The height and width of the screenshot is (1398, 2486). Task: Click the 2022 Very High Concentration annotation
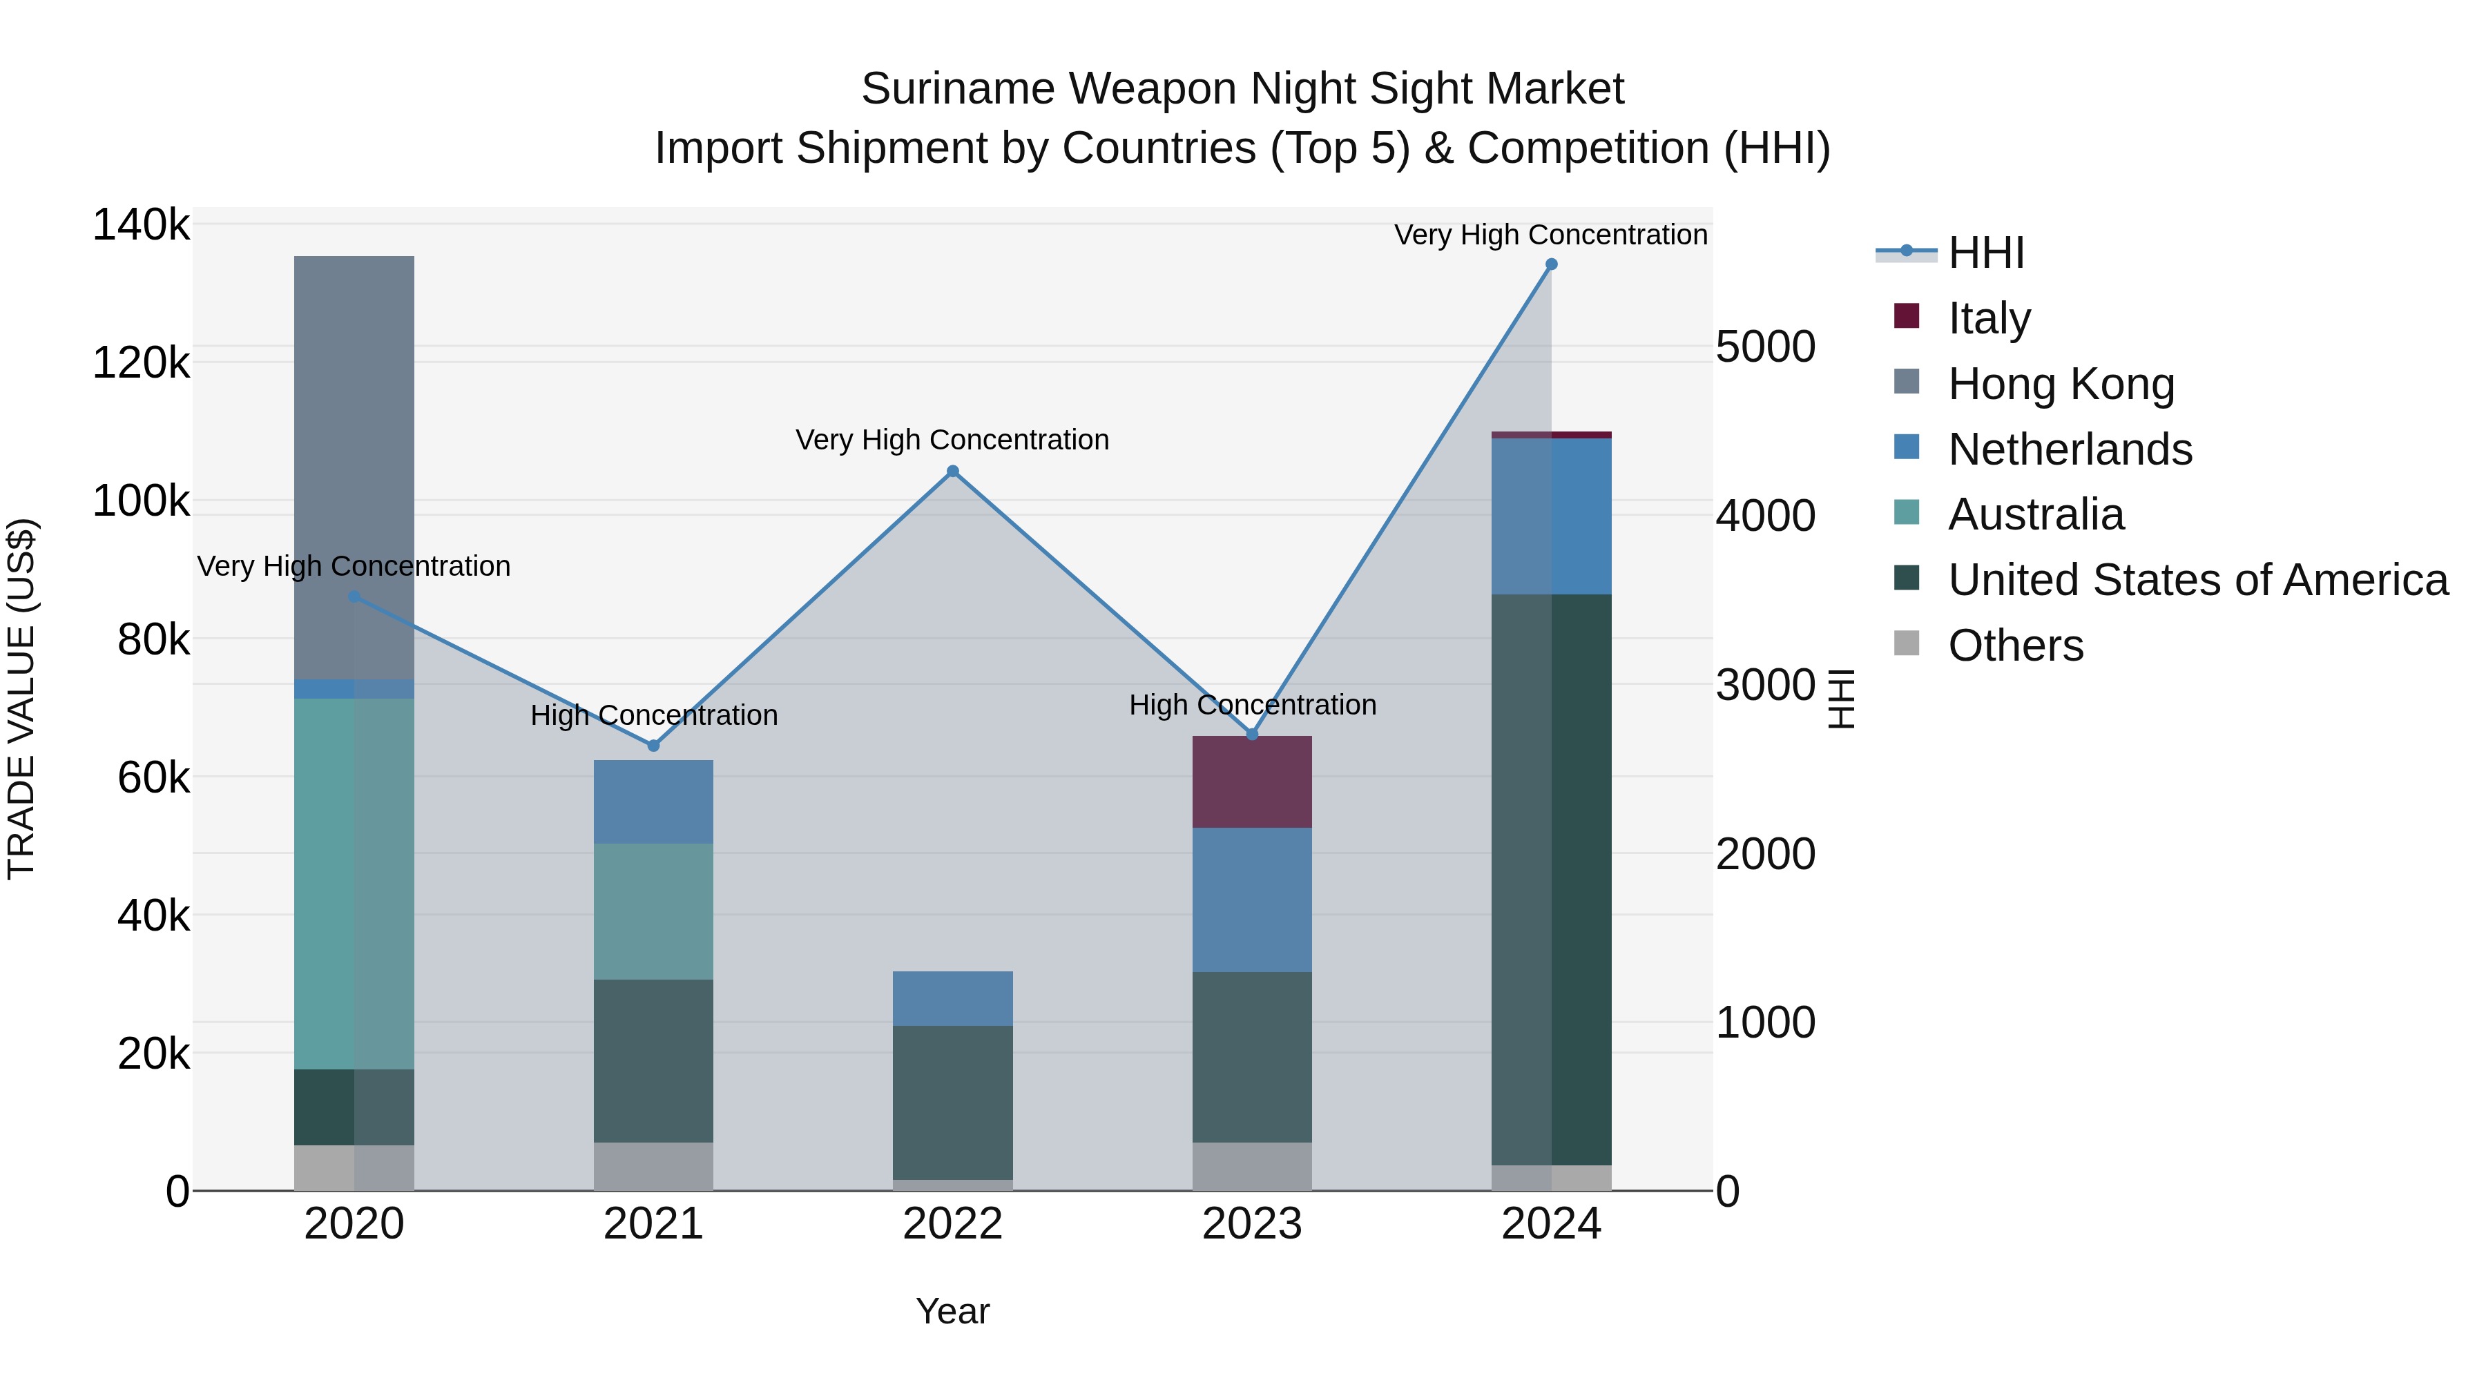[x=952, y=440]
